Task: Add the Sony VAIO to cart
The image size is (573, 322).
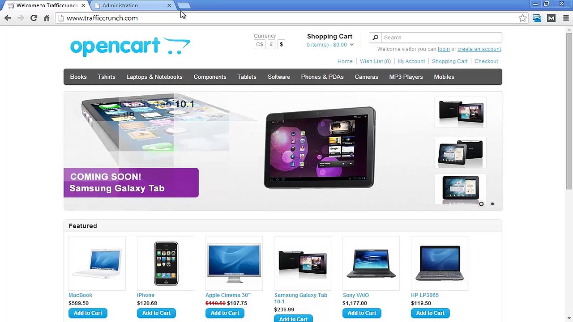Action: 362,313
